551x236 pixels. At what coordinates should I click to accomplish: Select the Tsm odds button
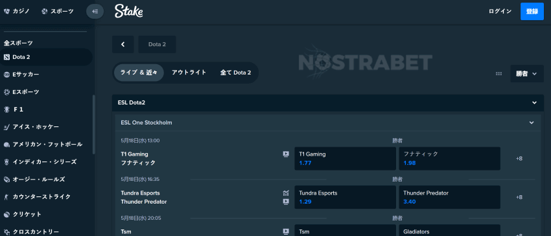(345, 230)
